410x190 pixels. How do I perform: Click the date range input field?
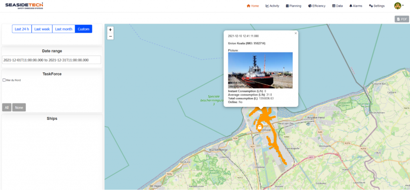tap(51, 60)
